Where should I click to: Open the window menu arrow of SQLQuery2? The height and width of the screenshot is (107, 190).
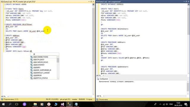89,1
